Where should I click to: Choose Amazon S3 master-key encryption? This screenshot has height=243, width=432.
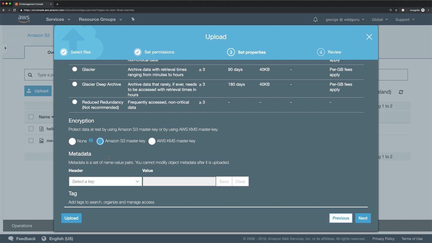[100, 141]
